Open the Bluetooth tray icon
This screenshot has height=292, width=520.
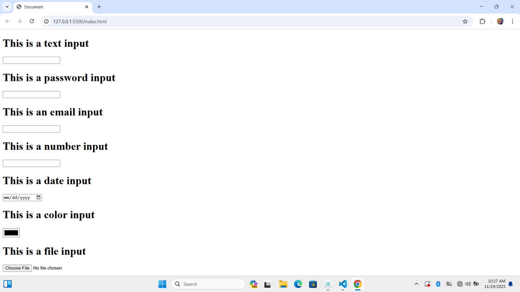tap(438, 284)
